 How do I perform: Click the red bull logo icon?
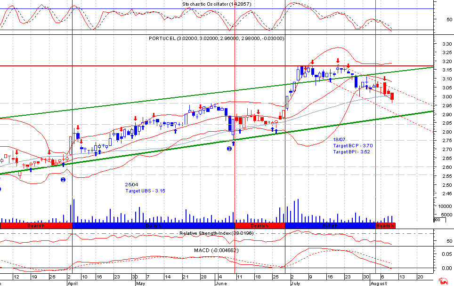coord(443,281)
